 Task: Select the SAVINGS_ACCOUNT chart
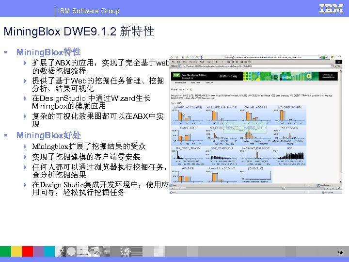(x=222, y=175)
